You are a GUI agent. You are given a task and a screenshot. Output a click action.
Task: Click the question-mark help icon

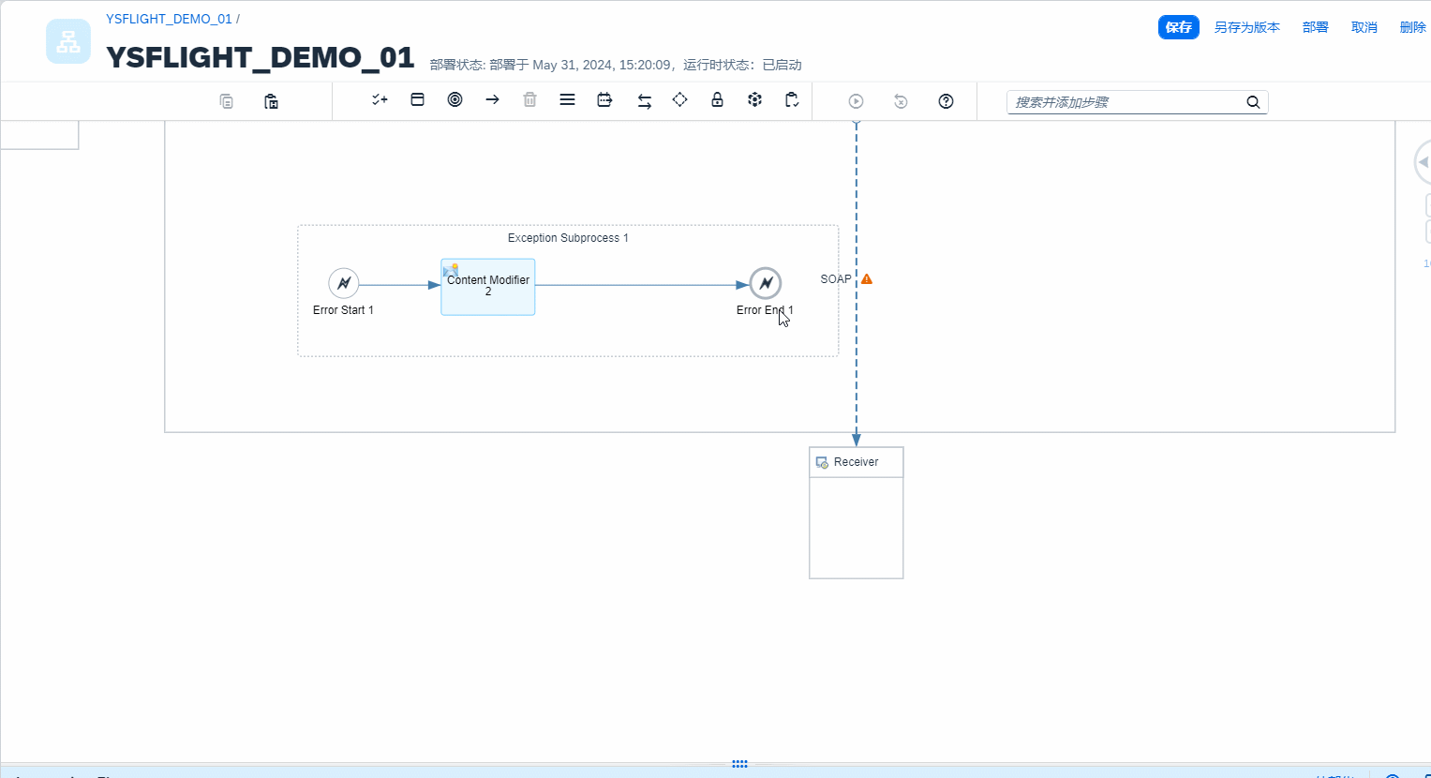point(946,101)
